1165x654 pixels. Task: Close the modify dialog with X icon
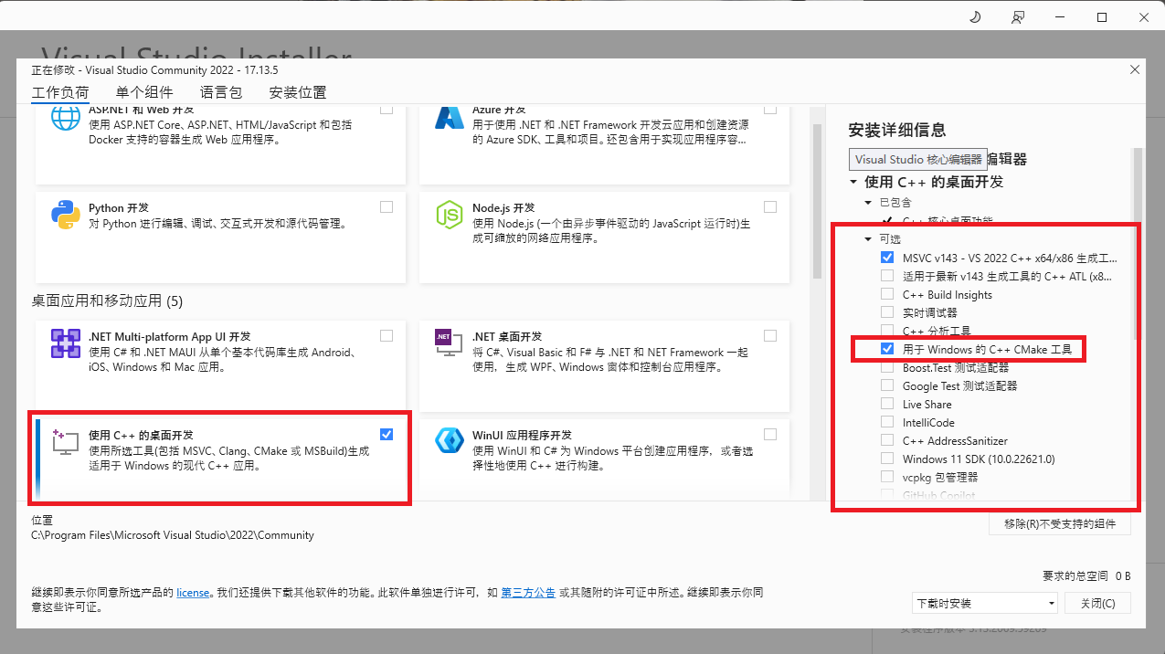1135,69
